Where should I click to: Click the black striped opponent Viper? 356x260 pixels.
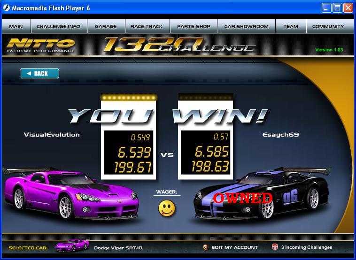point(262,194)
